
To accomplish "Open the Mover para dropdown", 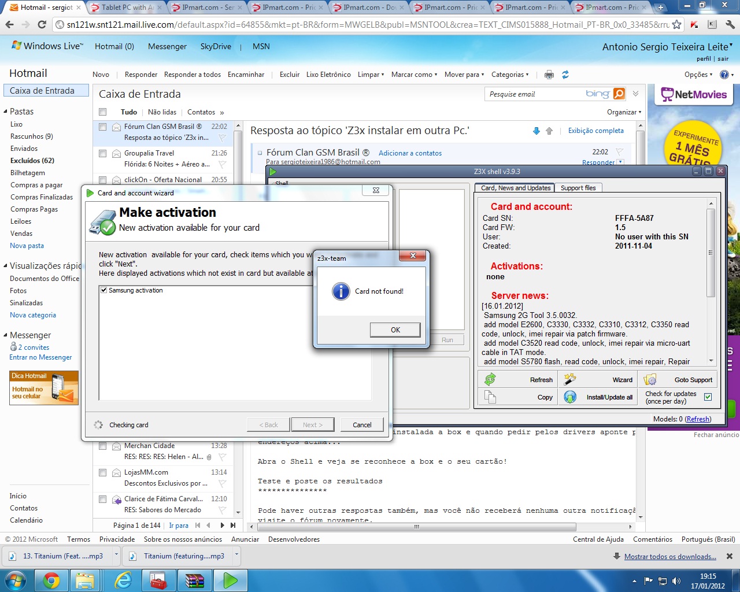I will point(464,75).
